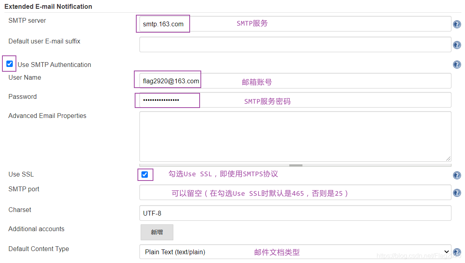Open help for the SMTP server field
This screenshot has height=263, width=465.
(457, 25)
